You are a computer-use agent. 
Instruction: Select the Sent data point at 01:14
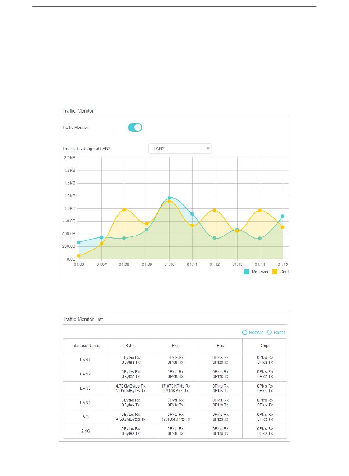[260, 210]
